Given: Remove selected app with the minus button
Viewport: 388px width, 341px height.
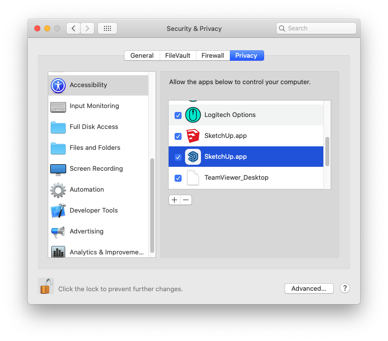Looking at the screenshot, I should click(186, 200).
